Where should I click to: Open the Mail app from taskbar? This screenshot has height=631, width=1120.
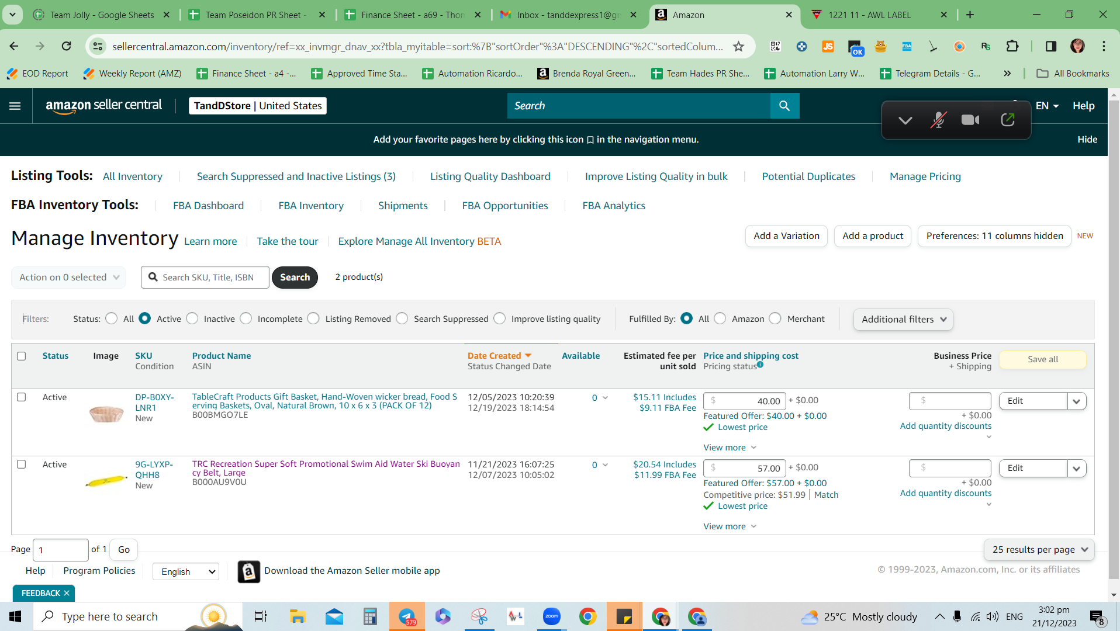click(334, 616)
